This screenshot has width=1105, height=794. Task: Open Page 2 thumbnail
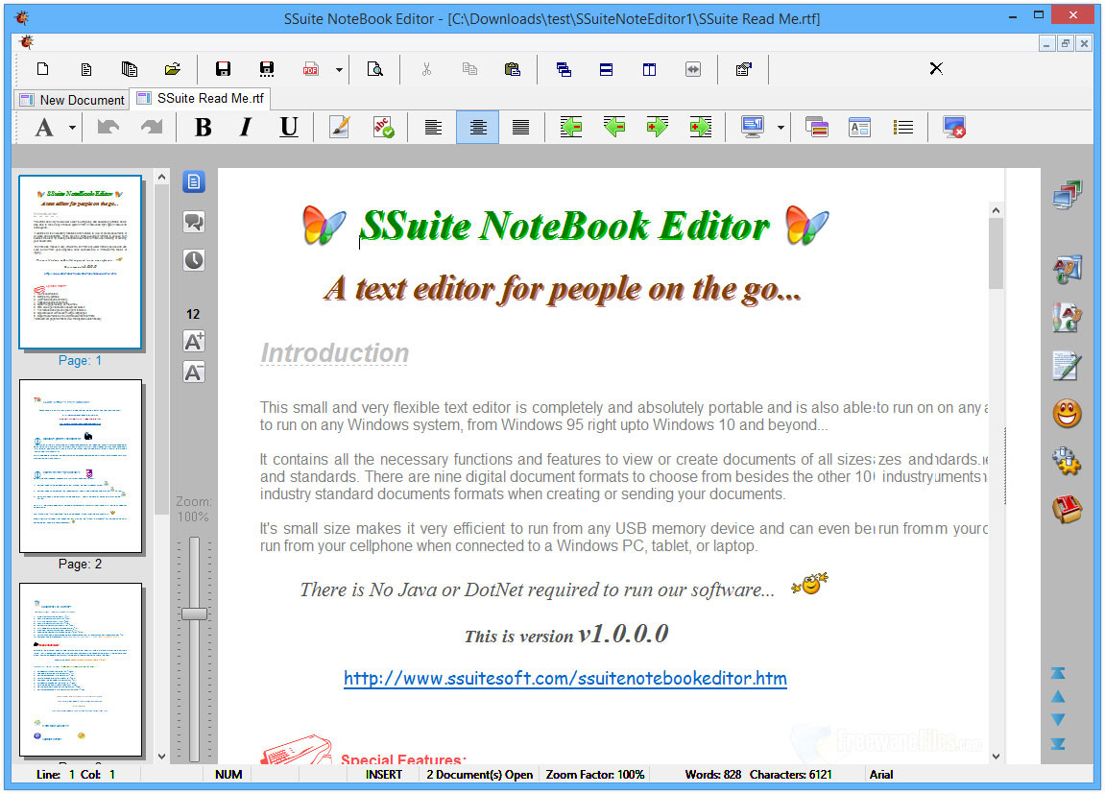(81, 467)
